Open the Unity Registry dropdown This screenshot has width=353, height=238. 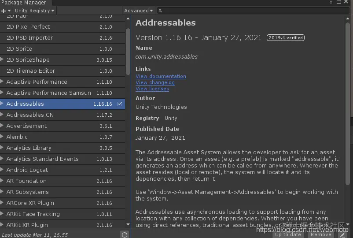pyautogui.click(x=34, y=11)
